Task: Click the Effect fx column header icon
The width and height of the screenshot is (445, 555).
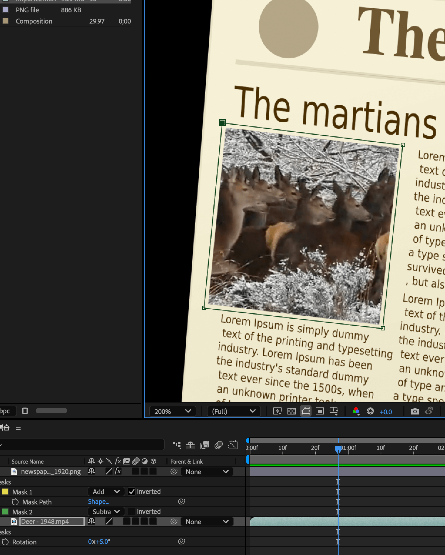Action: 118,461
